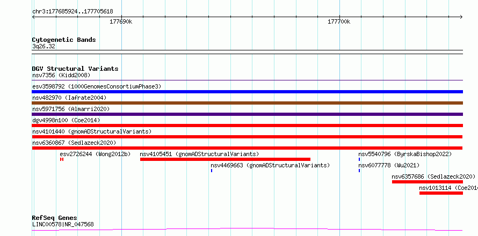Open the nsv5540796 (ByrskaBishop2022) label
The image size is (478, 236).
405,154
